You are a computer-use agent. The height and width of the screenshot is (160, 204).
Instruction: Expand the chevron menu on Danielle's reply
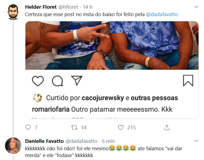[x=196, y=141]
